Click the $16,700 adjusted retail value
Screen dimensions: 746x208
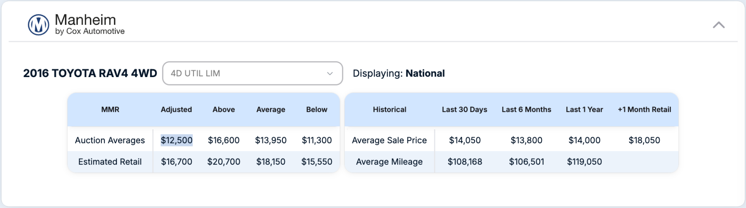(x=177, y=162)
